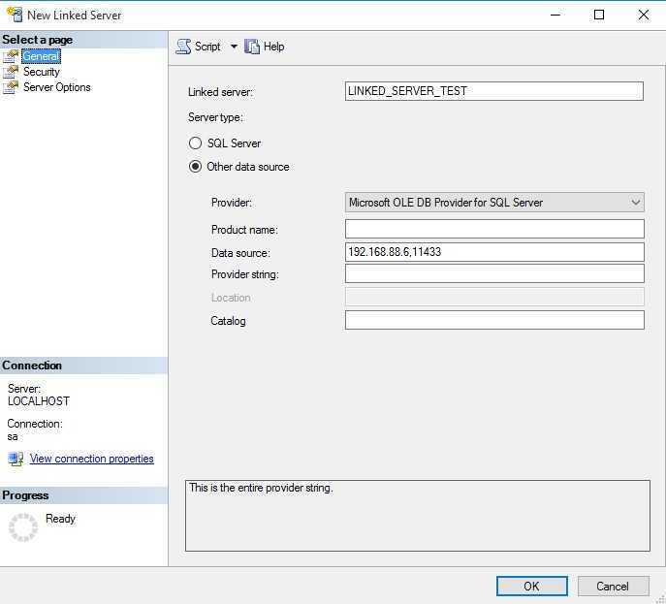The height and width of the screenshot is (604, 666).
Task: Click the 'Help' toolbar label
Action: point(273,47)
